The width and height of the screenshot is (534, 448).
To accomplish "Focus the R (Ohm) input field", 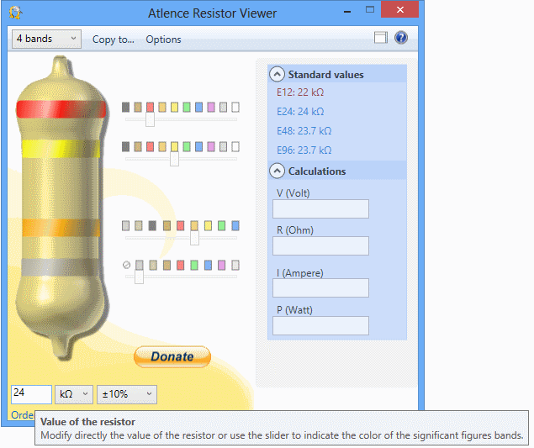I will click(320, 245).
